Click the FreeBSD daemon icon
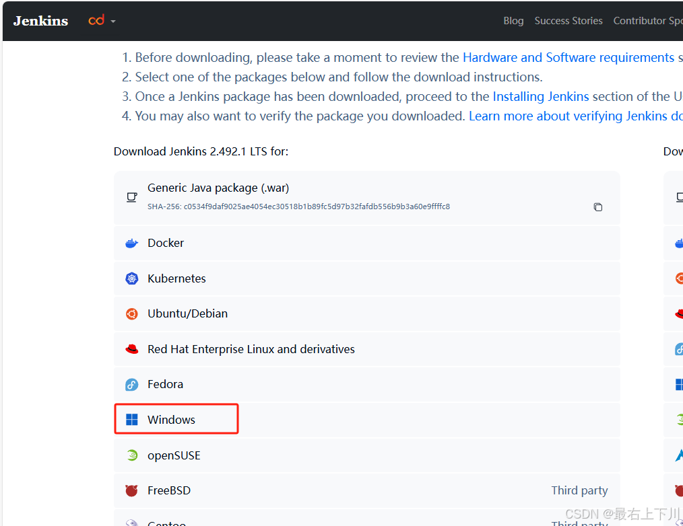The image size is (683, 526). [131, 491]
